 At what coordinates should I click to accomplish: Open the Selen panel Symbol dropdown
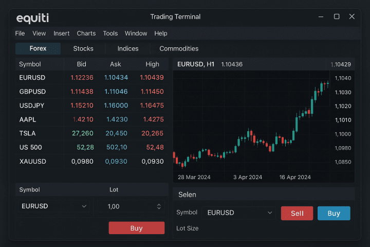pos(239,213)
